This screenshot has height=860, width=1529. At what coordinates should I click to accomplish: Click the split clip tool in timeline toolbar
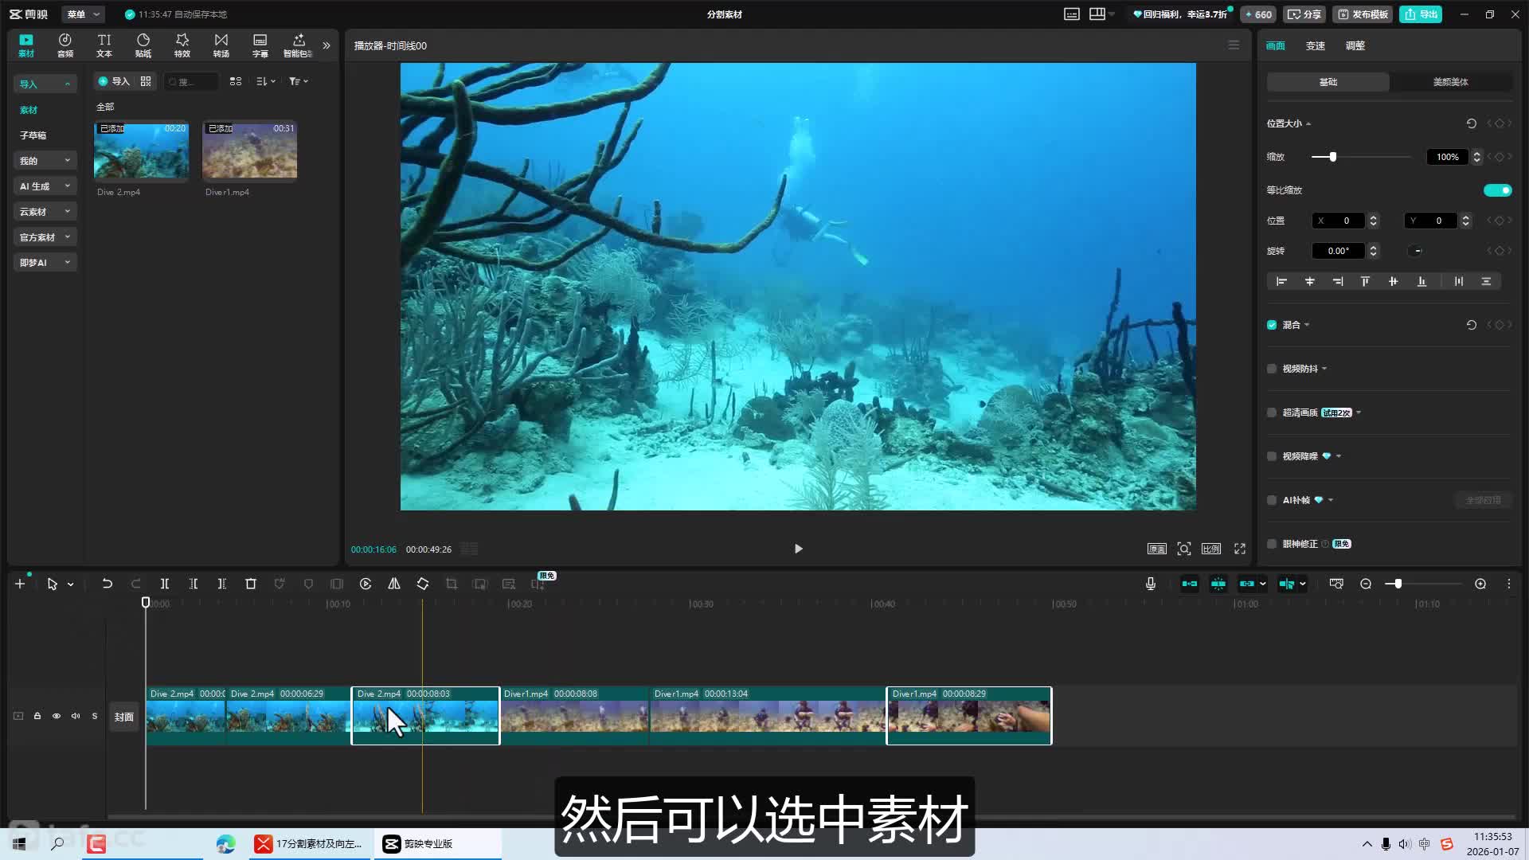(165, 584)
